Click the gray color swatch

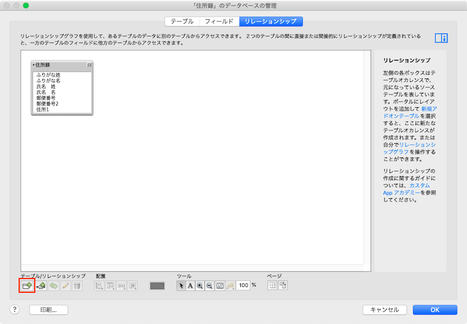(157, 286)
